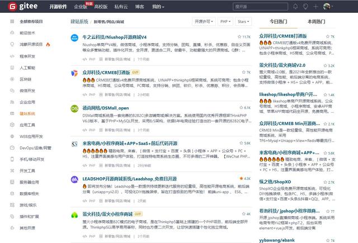Screen dimensions: 358x243
Task: Click the 服务器应用 sidebar icon
Action: point(12,182)
